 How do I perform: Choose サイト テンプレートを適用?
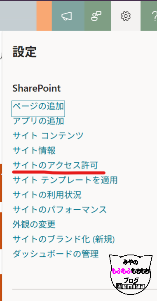[x=65, y=180]
